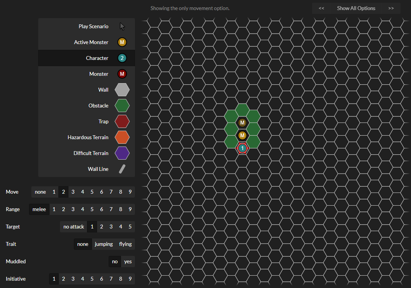The image size is (411, 288).
Task: Click the Active Monster row label
Action: [x=91, y=42]
